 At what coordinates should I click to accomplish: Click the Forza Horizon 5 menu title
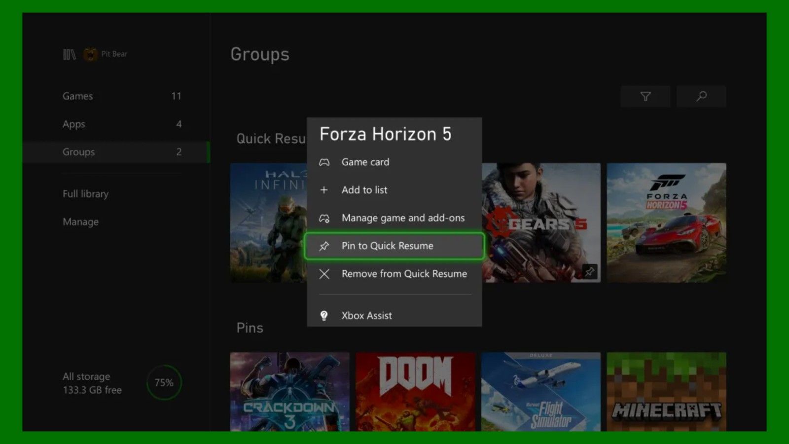385,134
